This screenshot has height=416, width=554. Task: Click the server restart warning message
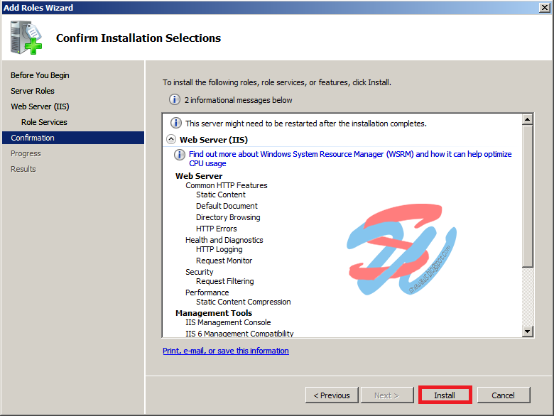(x=306, y=124)
